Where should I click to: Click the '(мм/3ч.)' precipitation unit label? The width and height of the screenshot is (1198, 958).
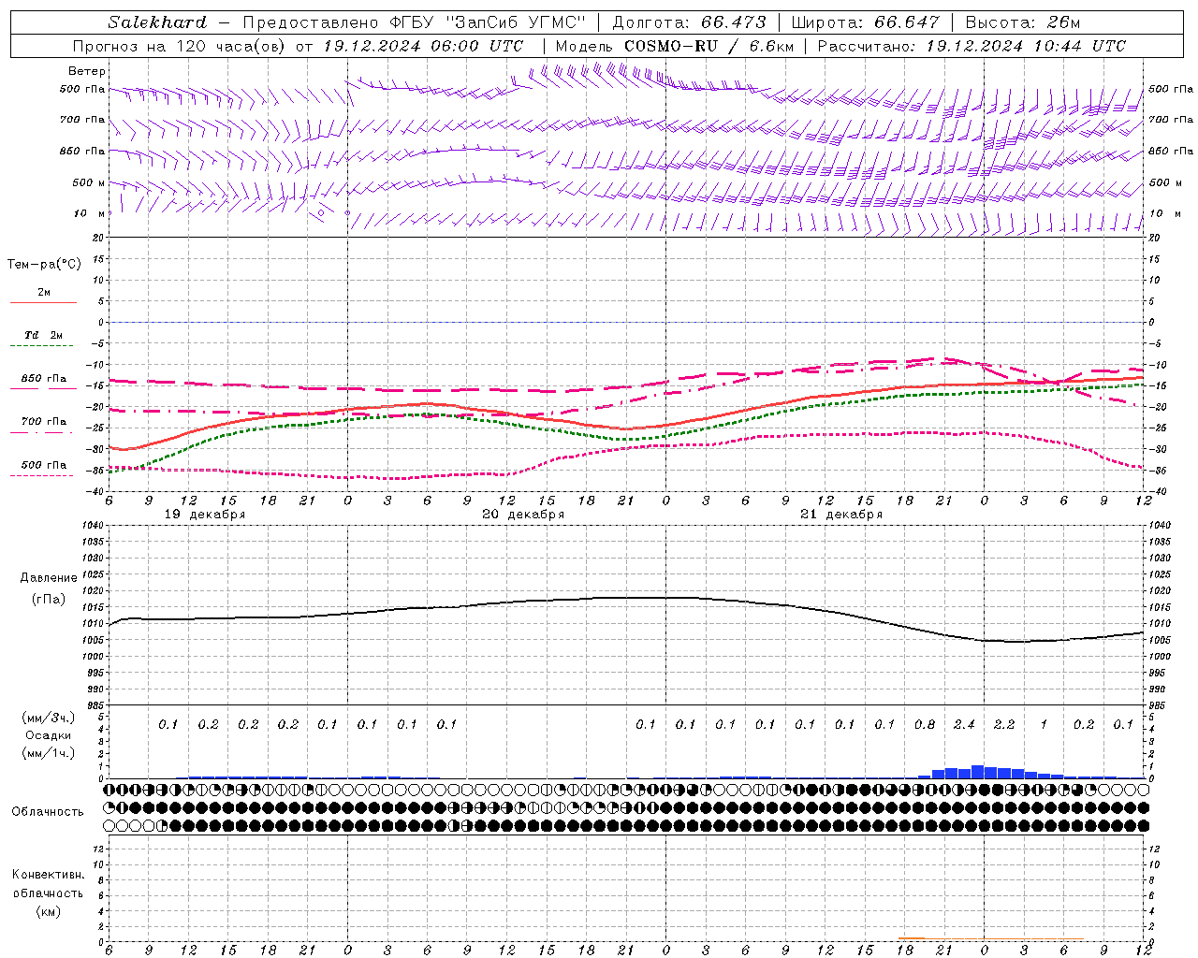click(x=49, y=718)
